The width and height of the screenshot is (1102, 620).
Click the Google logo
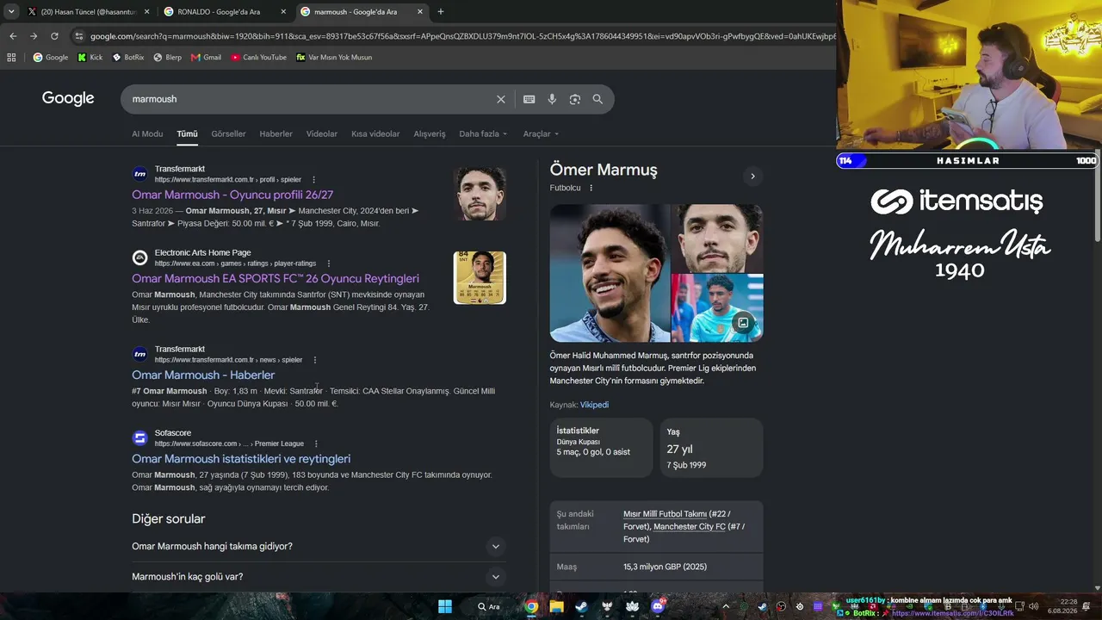[x=68, y=98]
